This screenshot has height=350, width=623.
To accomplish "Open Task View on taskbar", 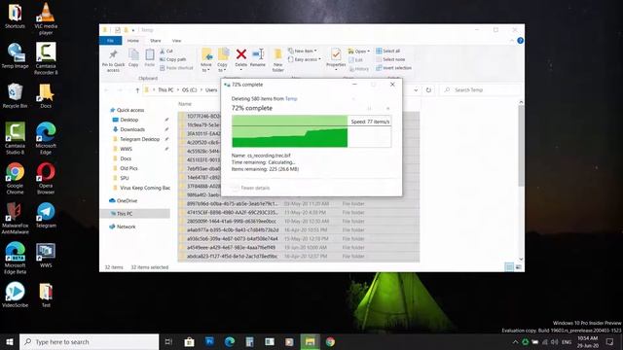I will pos(168,341).
